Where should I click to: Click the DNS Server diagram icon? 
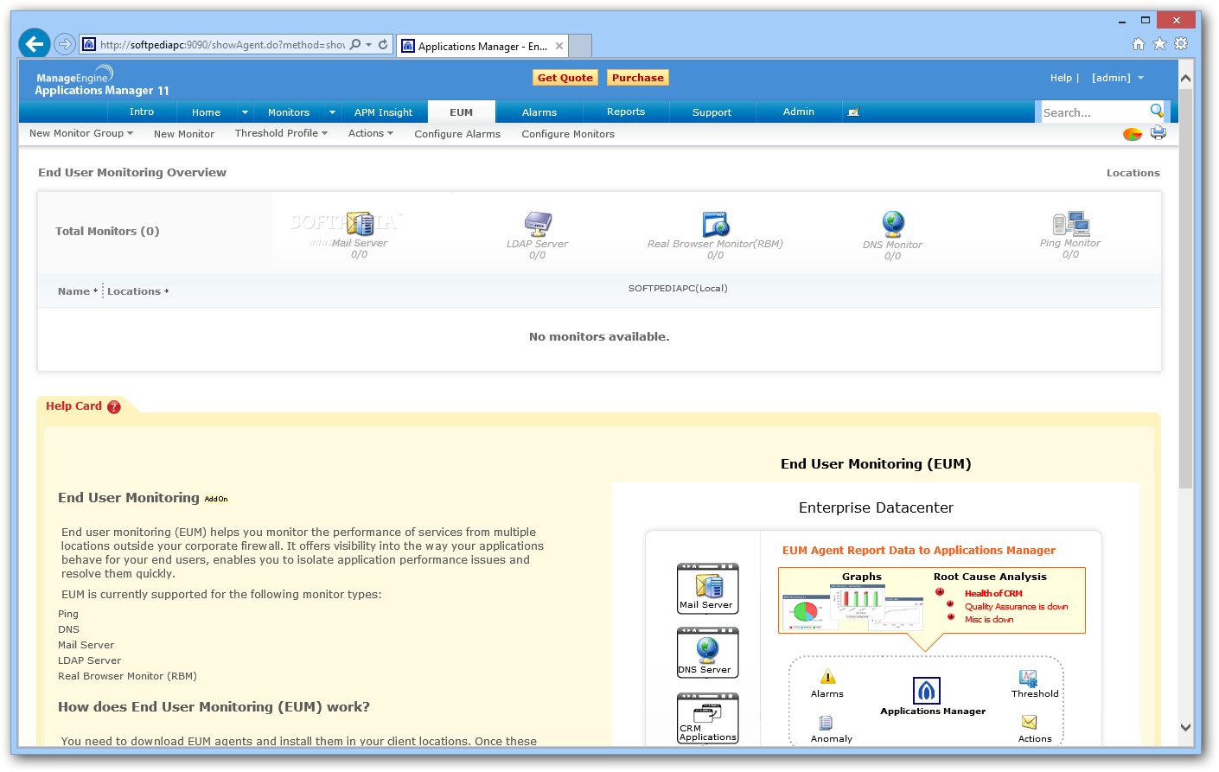coord(708,653)
